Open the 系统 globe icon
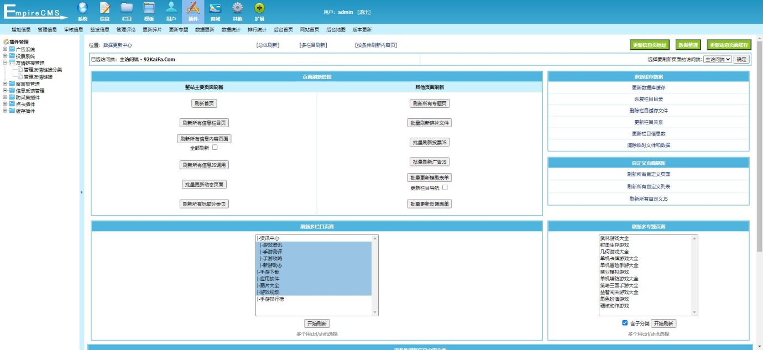Image resolution: width=763 pixels, height=350 pixels. pyautogui.click(x=82, y=8)
